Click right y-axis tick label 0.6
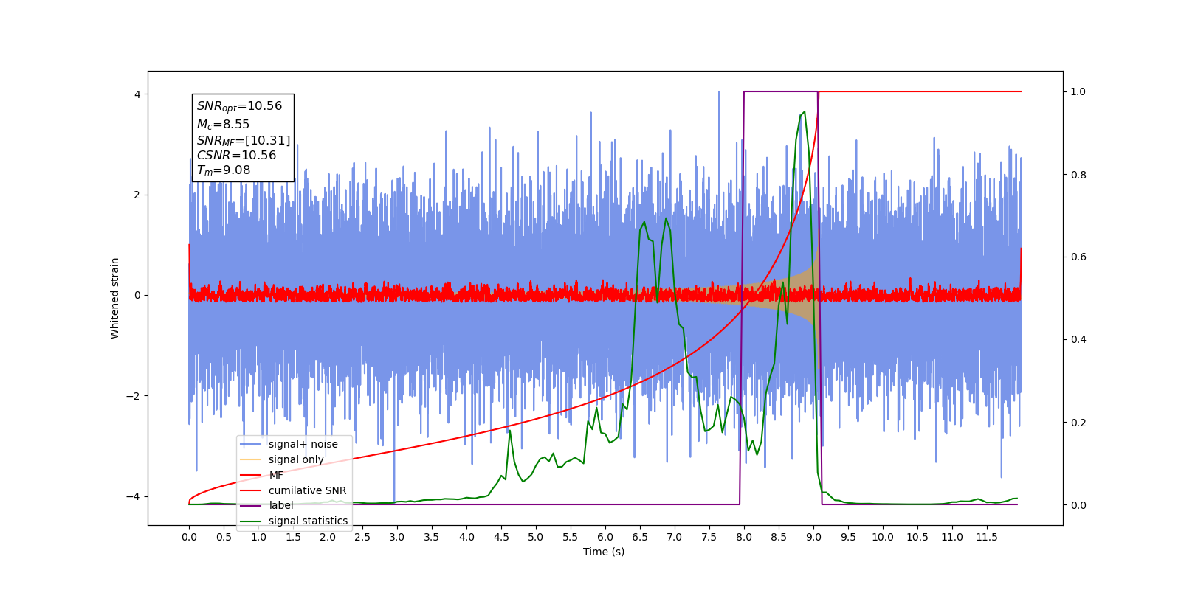Viewport: 1181px width, 590px height. 1078,257
